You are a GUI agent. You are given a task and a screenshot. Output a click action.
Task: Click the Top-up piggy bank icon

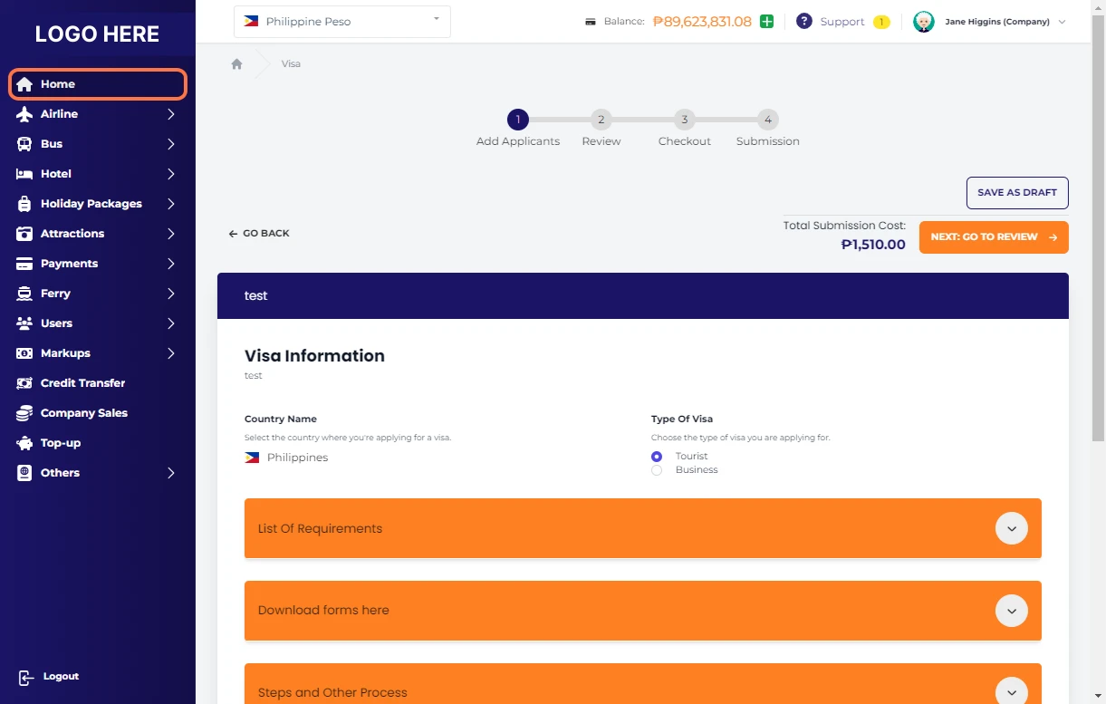click(24, 443)
